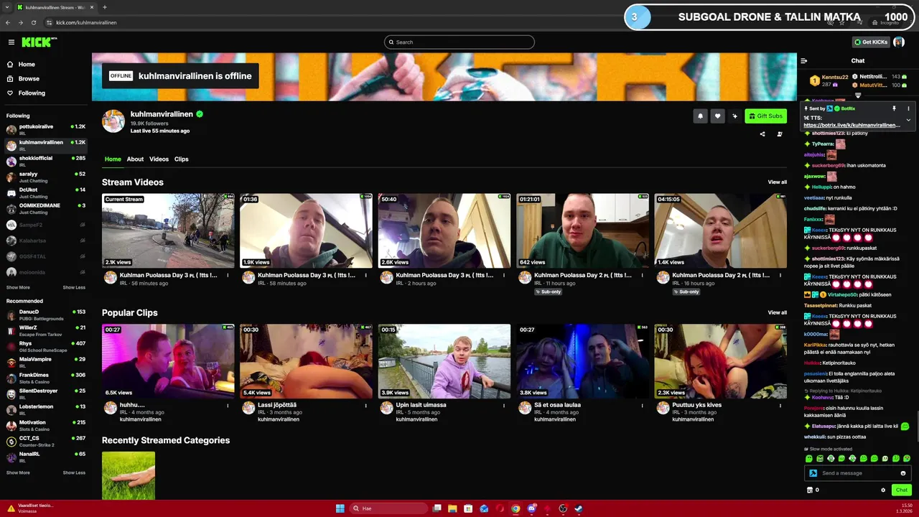Switch to the About tab

[x=135, y=159]
